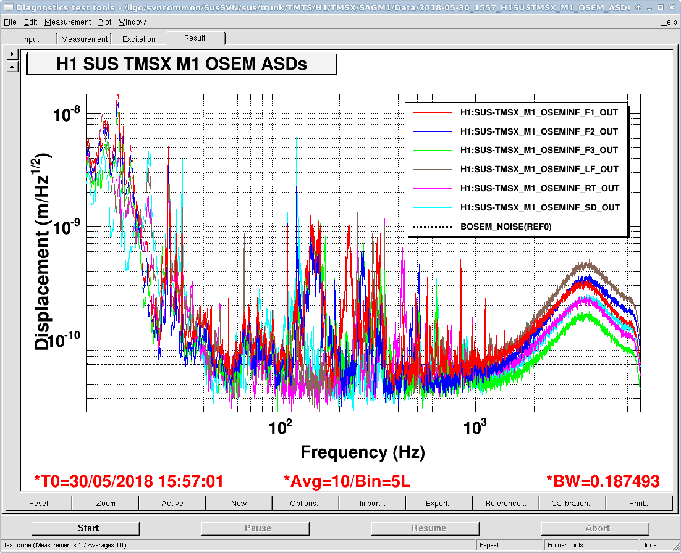Screen dimensions: 681x553
Task: Select the Measurement tab
Action: (85, 39)
